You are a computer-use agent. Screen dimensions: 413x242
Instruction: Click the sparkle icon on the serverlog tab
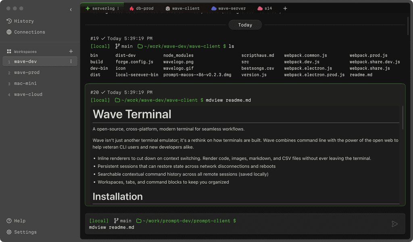(87, 8)
